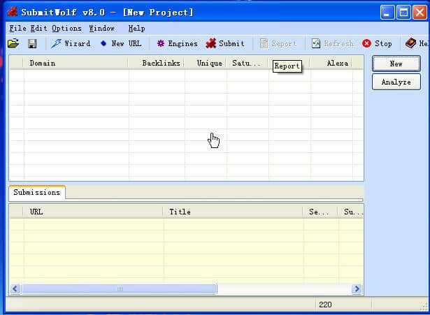
Task: Sort by the Satu... column header
Action: 247,63
